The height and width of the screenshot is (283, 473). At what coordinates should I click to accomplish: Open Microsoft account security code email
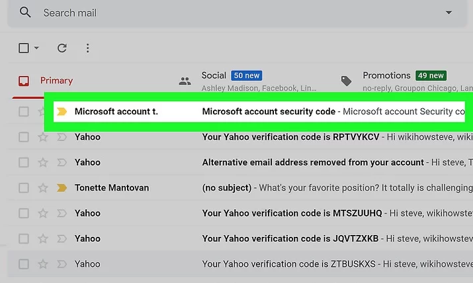click(x=269, y=111)
